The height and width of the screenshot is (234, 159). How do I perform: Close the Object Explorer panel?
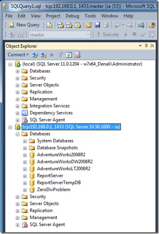click(x=152, y=46)
